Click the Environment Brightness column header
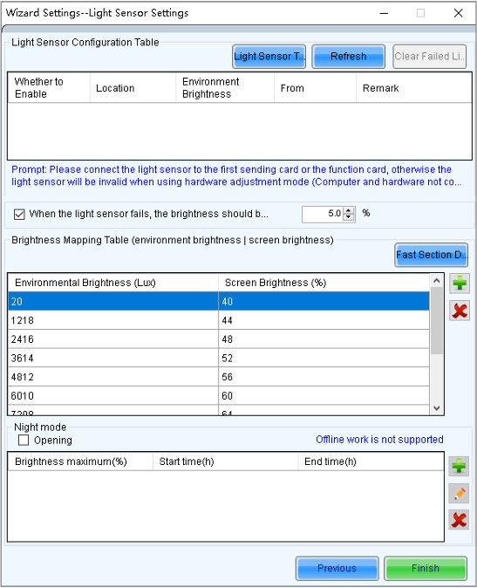This screenshot has height=588, width=477. [x=225, y=88]
